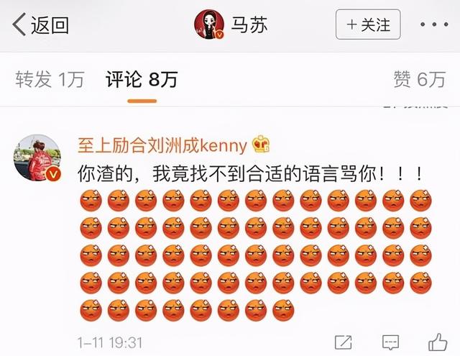This screenshot has width=460, height=356.
Task: Click the orange verified V badge on commenter avatar
Action: pos(52,174)
